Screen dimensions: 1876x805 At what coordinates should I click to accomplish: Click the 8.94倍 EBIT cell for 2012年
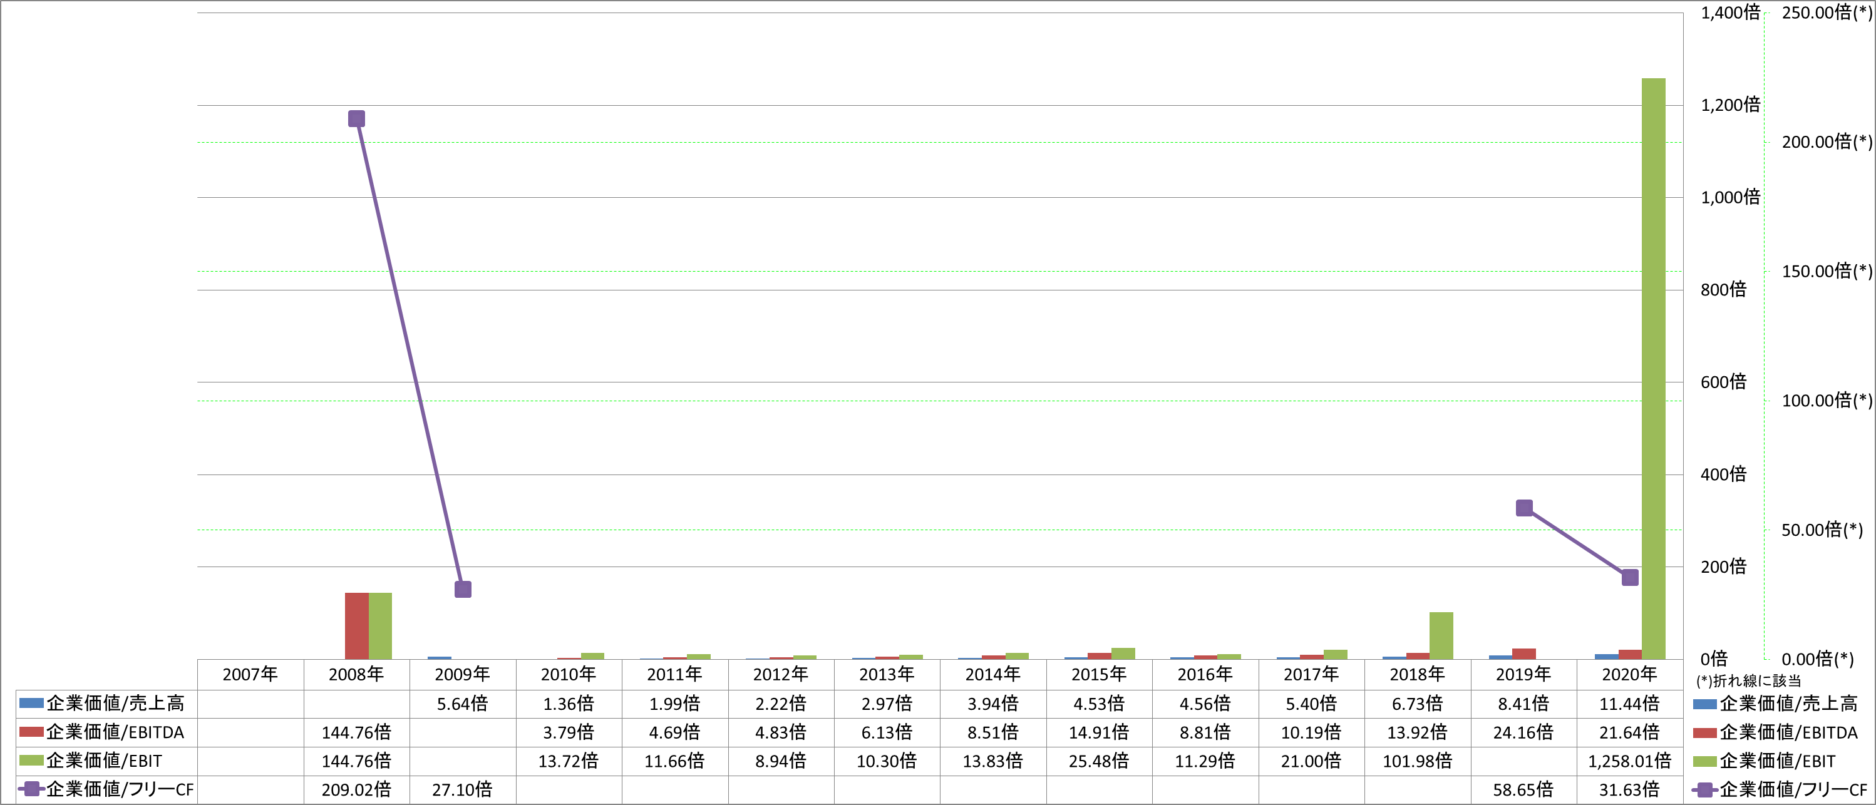[x=781, y=761]
